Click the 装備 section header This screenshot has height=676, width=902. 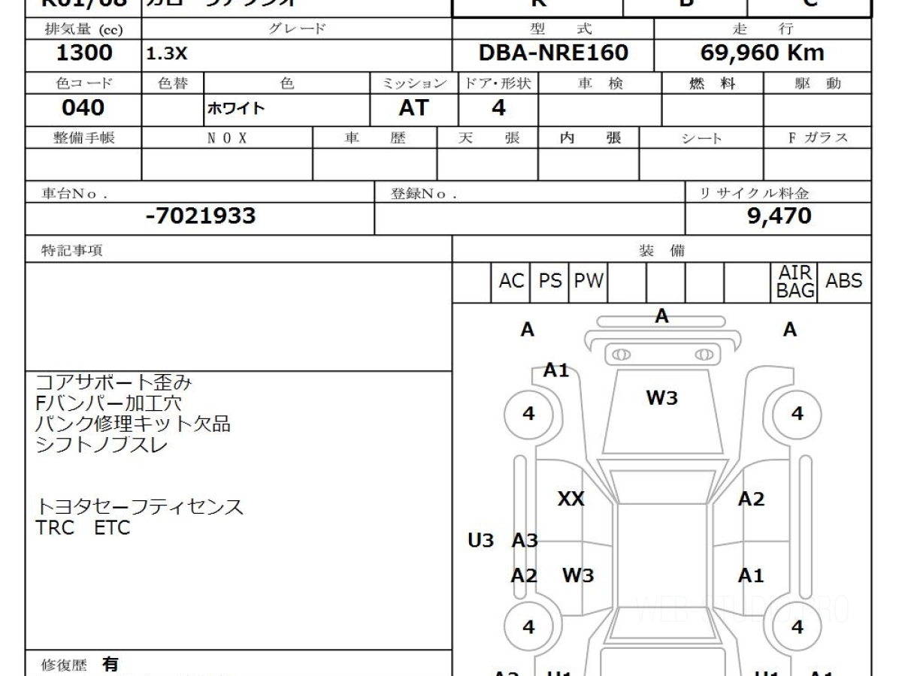click(x=661, y=251)
